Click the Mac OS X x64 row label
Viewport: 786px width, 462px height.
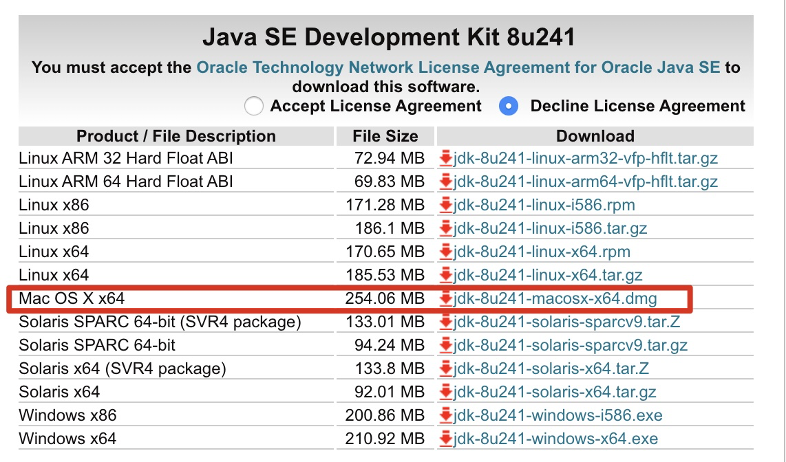[72, 299]
